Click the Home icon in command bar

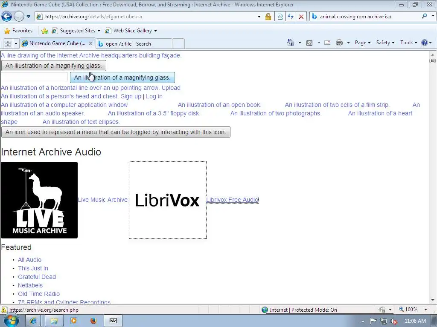[x=290, y=43]
